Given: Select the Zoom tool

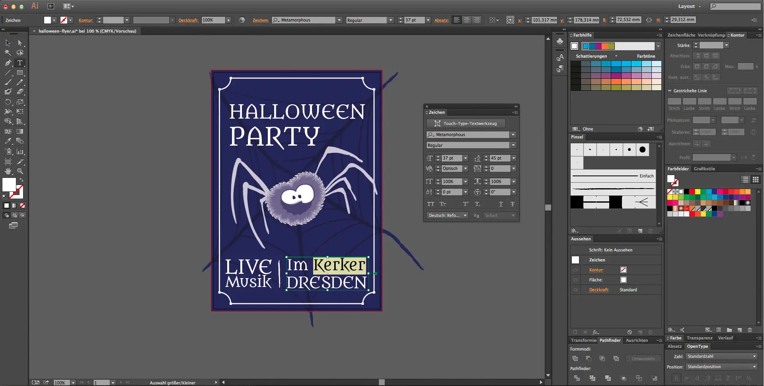Looking at the screenshot, I should click(x=19, y=170).
